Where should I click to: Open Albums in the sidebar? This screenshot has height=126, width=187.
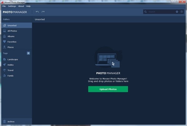pyautogui.click(x=17, y=36)
